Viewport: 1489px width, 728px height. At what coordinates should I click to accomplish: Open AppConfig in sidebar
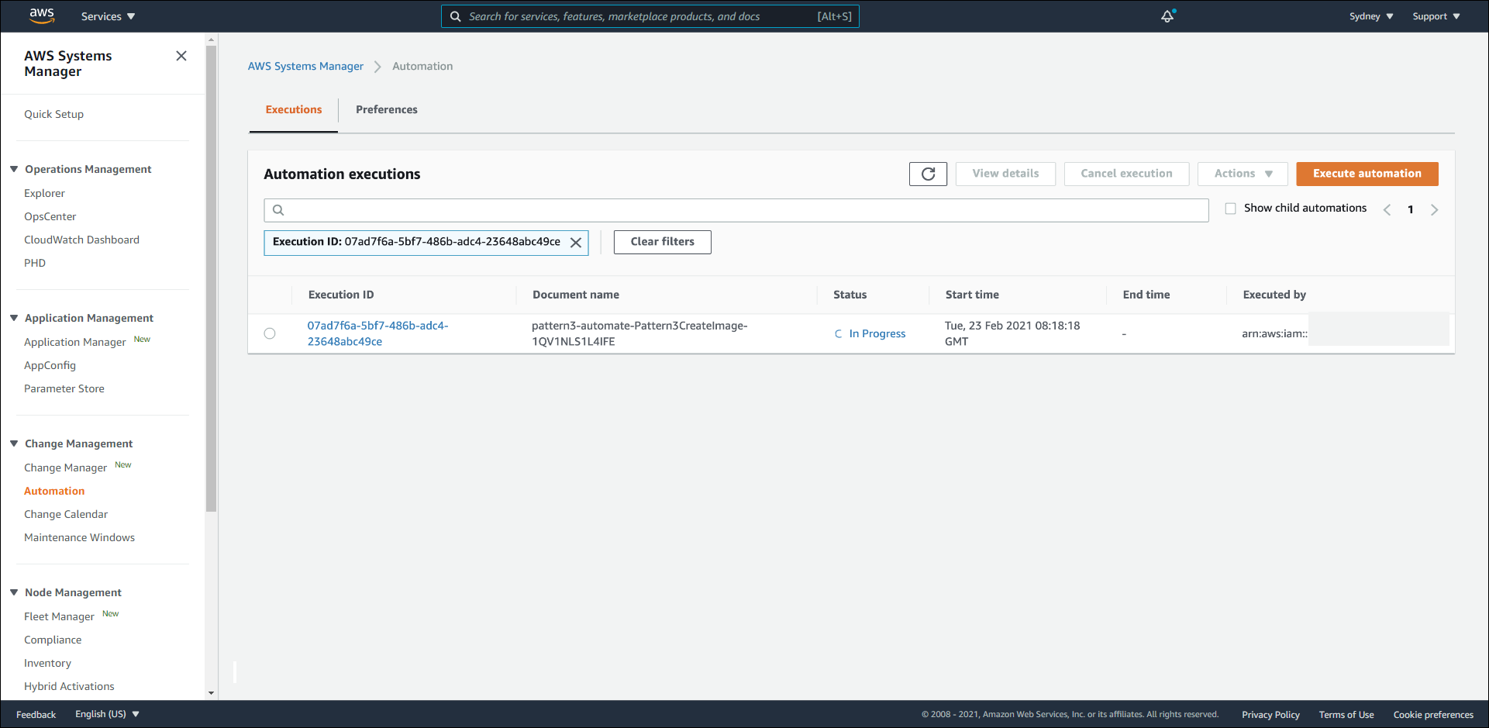pyautogui.click(x=50, y=365)
